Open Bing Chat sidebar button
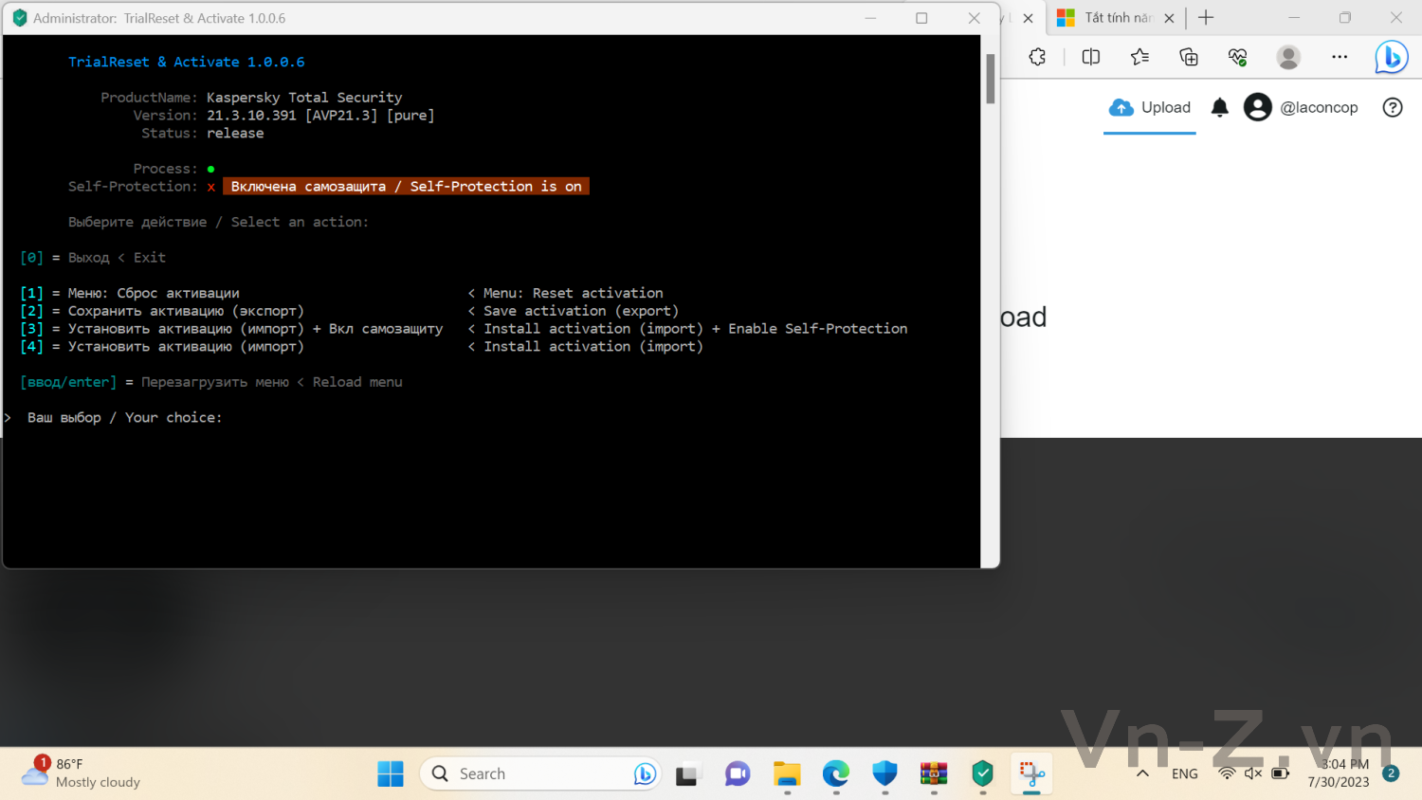The width and height of the screenshot is (1422, 800). (1391, 57)
